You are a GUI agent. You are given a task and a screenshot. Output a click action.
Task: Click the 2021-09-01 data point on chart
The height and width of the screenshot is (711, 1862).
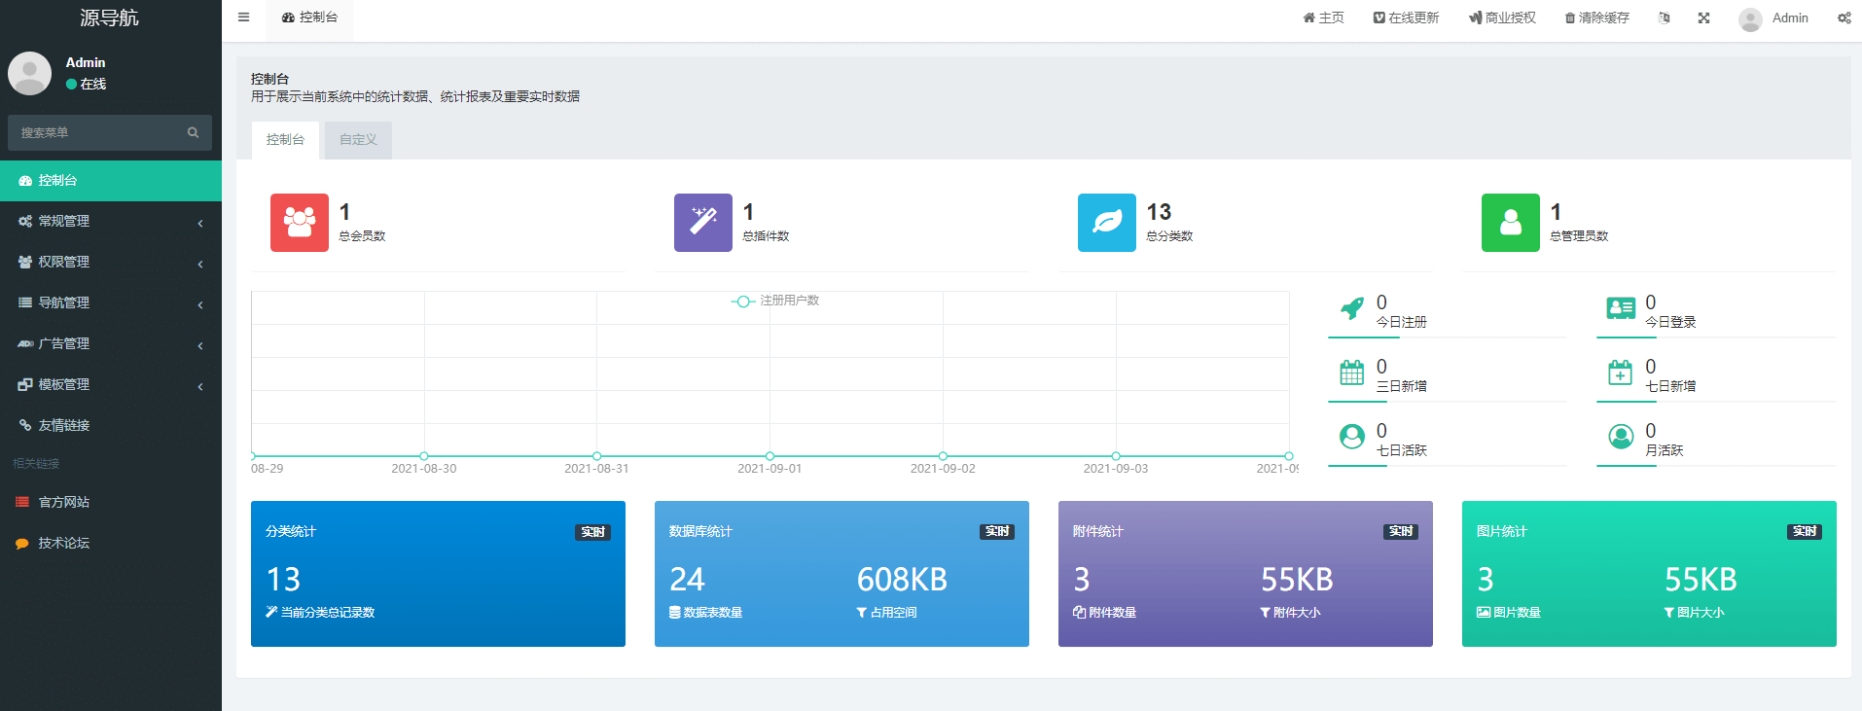coord(770,455)
